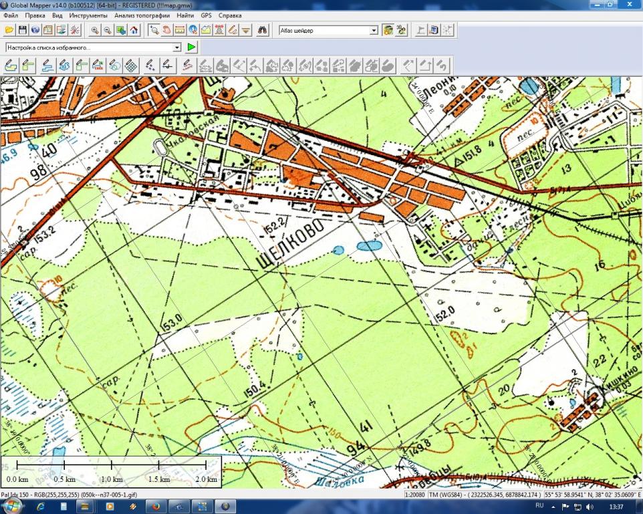Screen dimensions: 643x514
Task: Save the workspace with the floppy disk icon
Action: point(22,30)
